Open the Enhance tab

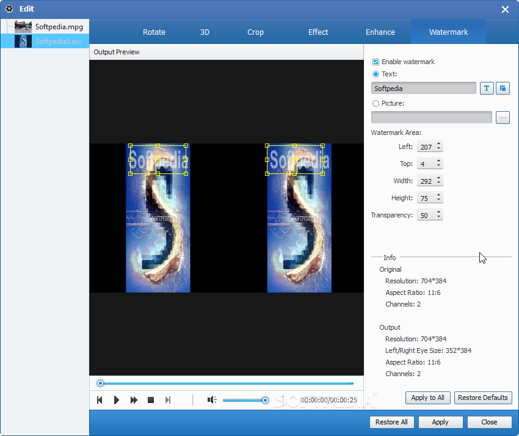point(380,32)
